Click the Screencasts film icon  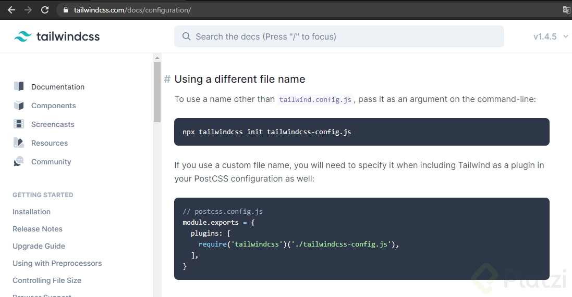coord(19,124)
